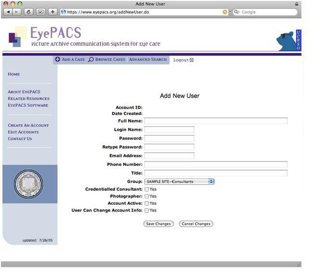Go back with the browser back arrow

(x=8, y=12)
